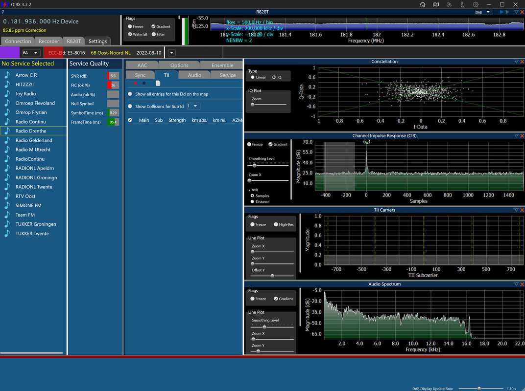
Task: Click the music note icon for Team FM
Action: tap(7, 215)
